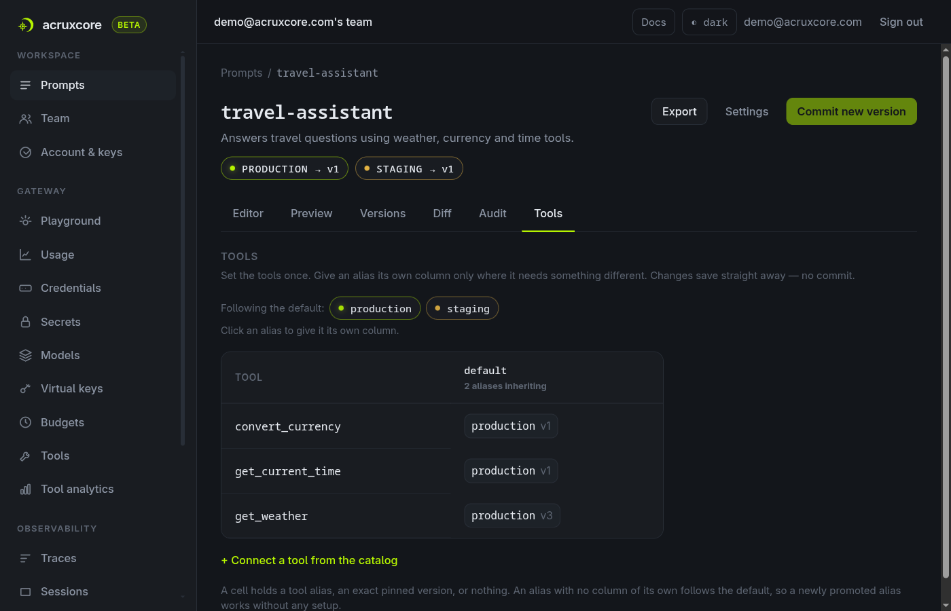Click the Traces list icon
This screenshot has width=951, height=611.
pyautogui.click(x=25, y=558)
